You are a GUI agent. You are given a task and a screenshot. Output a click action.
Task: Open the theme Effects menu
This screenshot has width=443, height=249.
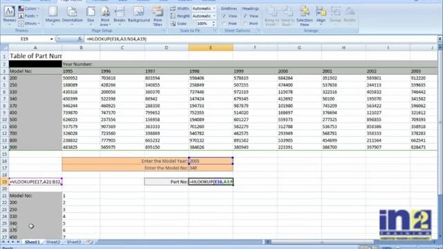point(28,24)
